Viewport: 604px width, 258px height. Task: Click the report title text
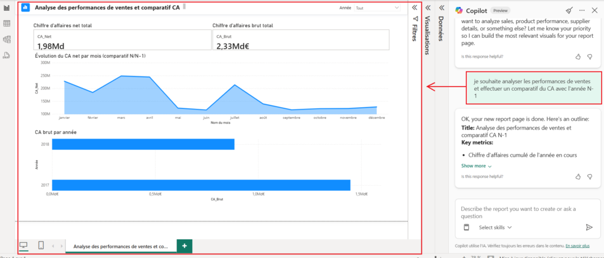[x=107, y=7]
